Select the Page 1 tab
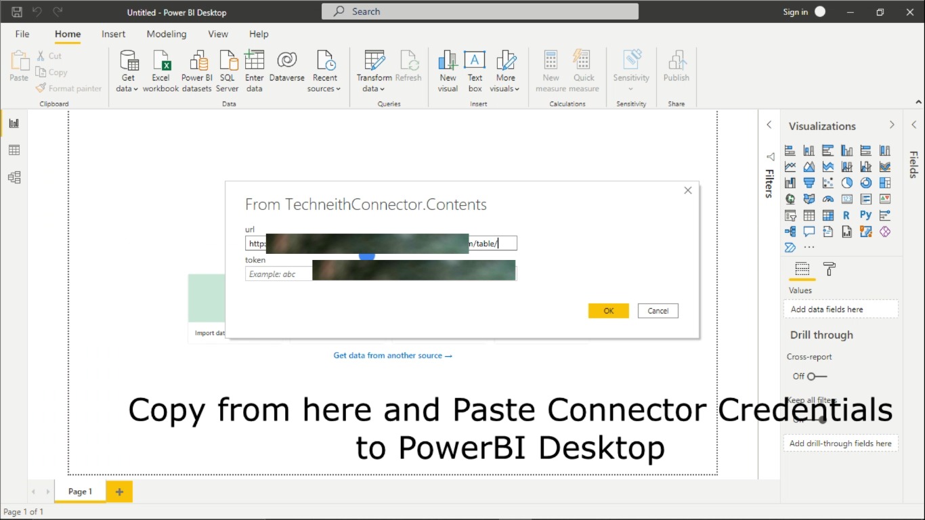This screenshot has height=520, width=925. 80,492
